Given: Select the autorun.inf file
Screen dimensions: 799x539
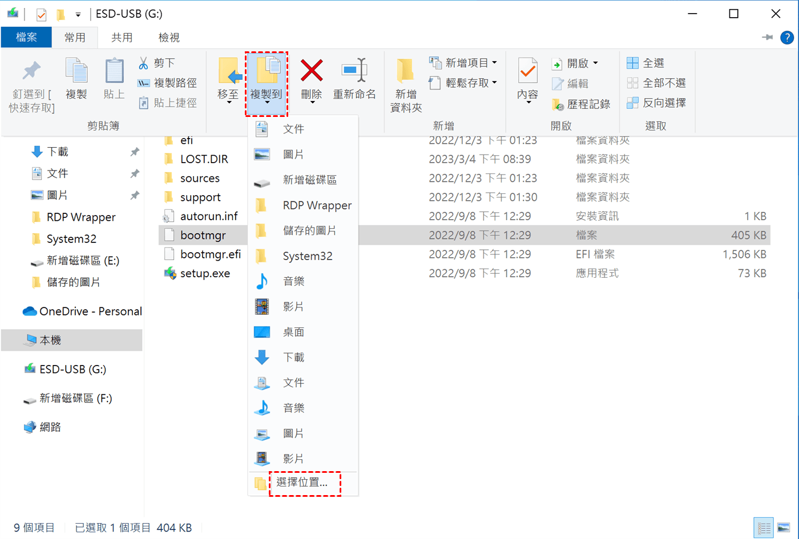Looking at the screenshot, I should click(200, 216).
